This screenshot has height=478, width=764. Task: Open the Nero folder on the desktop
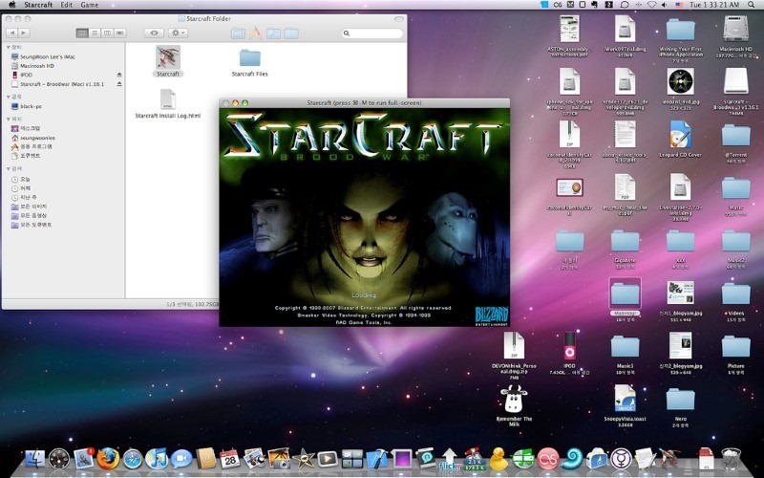[681, 399]
